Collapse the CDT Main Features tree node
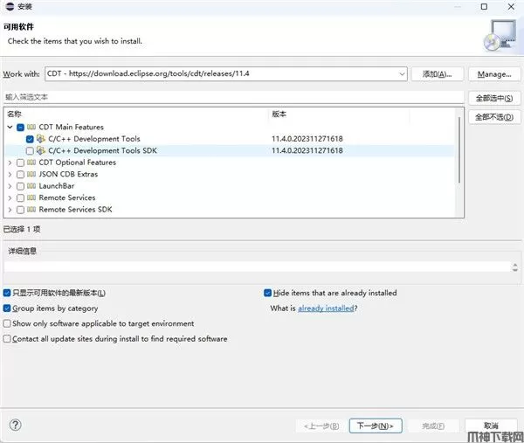This screenshot has width=524, height=443. coord(10,127)
